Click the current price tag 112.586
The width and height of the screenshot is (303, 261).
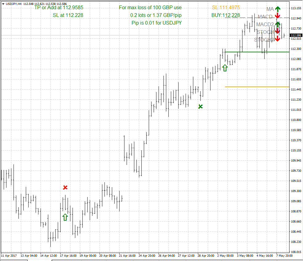pyautogui.click(x=296, y=35)
